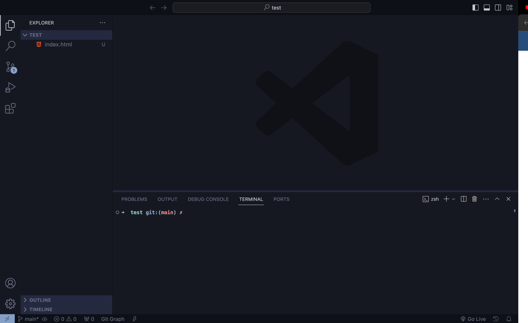
Task: Open Git Graph from the status bar
Action: click(x=112, y=319)
